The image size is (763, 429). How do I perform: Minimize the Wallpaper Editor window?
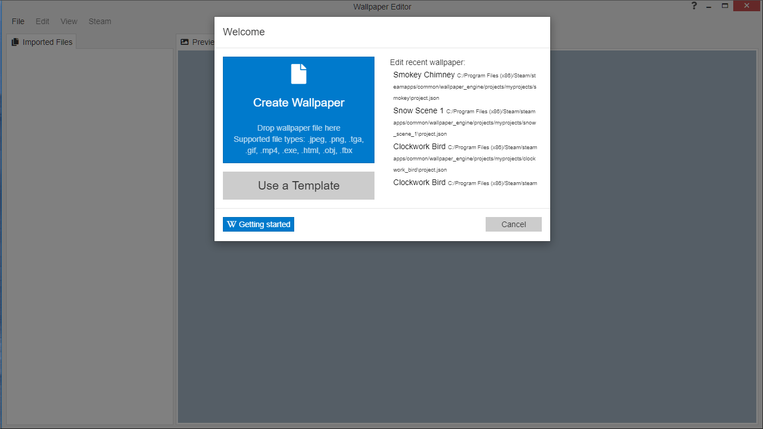click(x=709, y=6)
